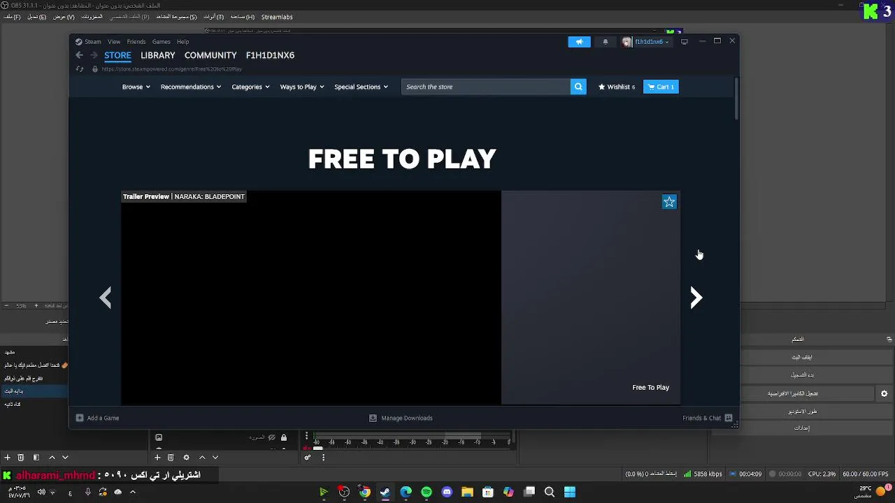Select the highlighted OBS scene row
Viewport: 895px width, 503px height.
coord(34,391)
